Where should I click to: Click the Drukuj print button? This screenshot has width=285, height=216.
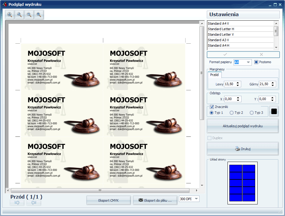click(x=243, y=149)
